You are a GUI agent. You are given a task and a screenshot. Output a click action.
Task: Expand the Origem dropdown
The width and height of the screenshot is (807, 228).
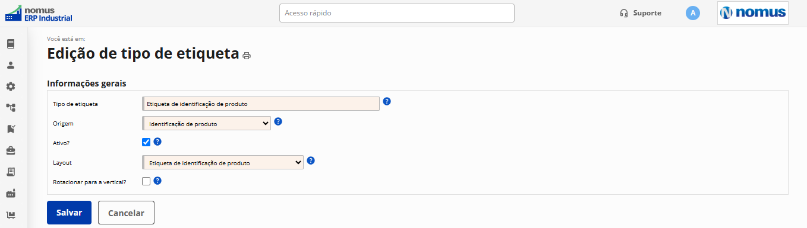(207, 123)
